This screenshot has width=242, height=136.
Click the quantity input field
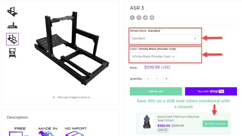(157, 79)
